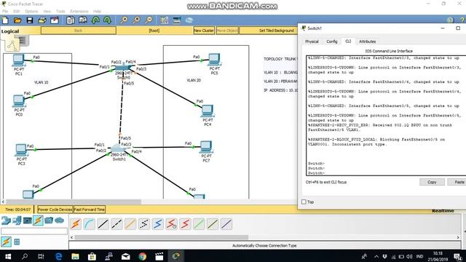Choose the Copper Straight-Through cable

(x=103, y=224)
